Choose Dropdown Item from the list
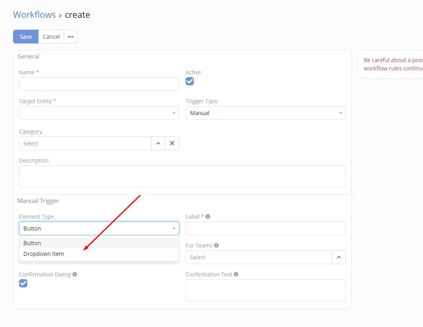Screen dimensions: 423x327 (x=44, y=254)
